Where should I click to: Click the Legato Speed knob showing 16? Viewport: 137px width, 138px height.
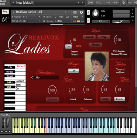pos(73,40)
